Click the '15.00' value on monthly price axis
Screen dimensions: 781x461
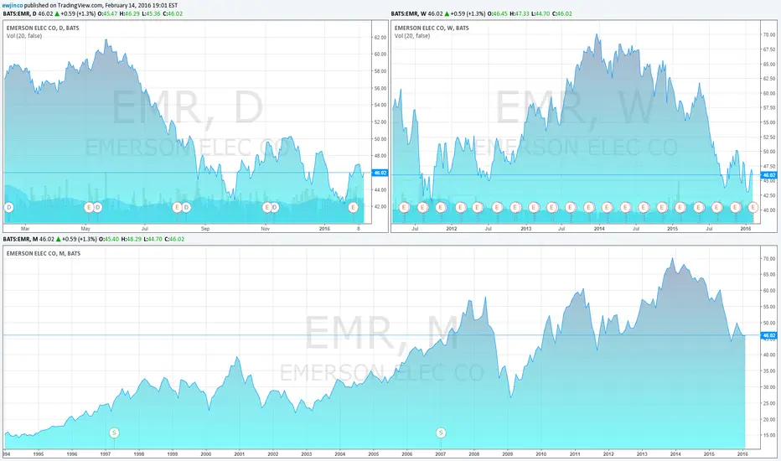pyautogui.click(x=769, y=435)
